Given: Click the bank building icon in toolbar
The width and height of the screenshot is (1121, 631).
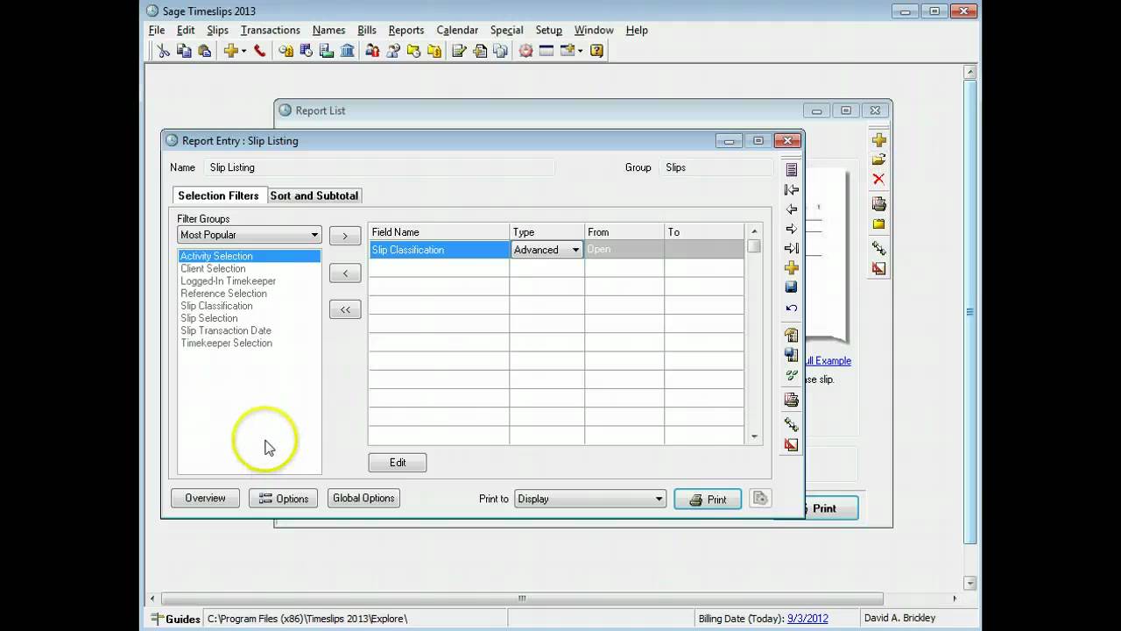Looking at the screenshot, I should point(348,51).
